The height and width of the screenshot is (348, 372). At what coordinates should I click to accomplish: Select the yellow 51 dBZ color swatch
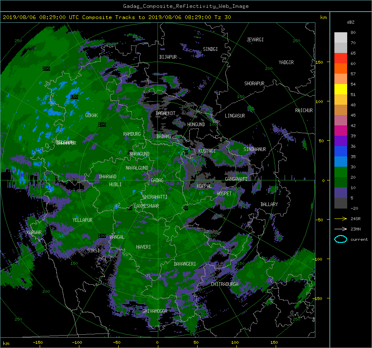(341, 89)
